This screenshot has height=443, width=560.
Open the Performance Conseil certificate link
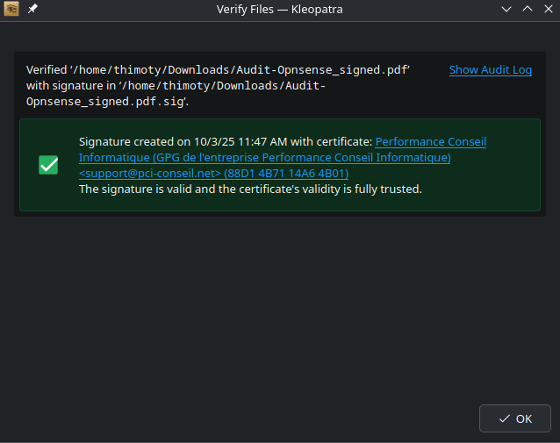[x=430, y=142]
